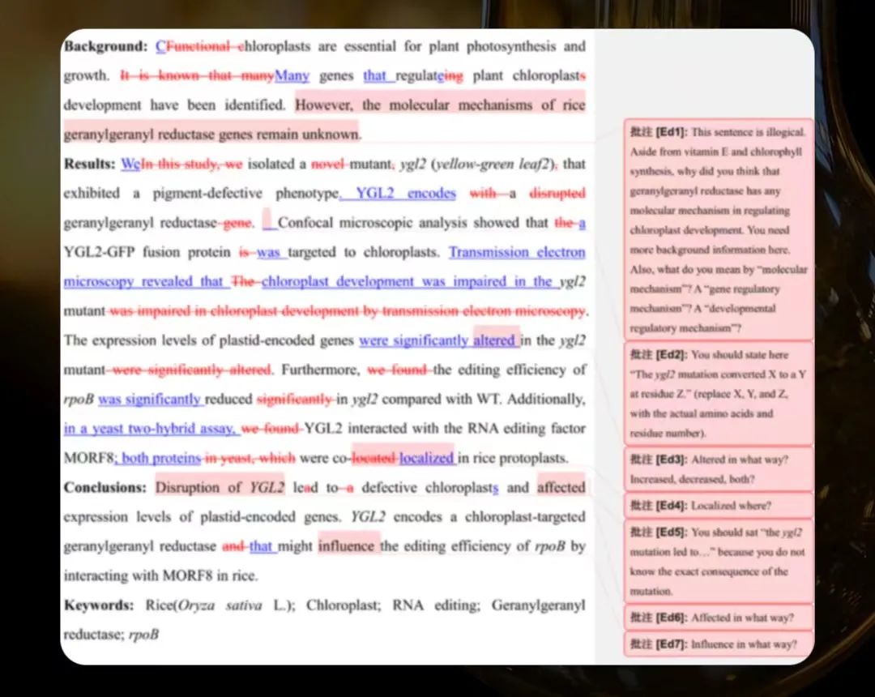The height and width of the screenshot is (697, 875).
Task: Click inserted phrase 'in a yeast two-hybrid assay,'
Action: click(x=151, y=429)
